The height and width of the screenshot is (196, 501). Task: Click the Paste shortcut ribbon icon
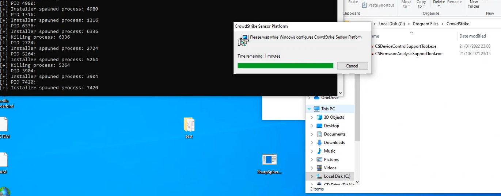pyautogui.click(x=364, y=5)
